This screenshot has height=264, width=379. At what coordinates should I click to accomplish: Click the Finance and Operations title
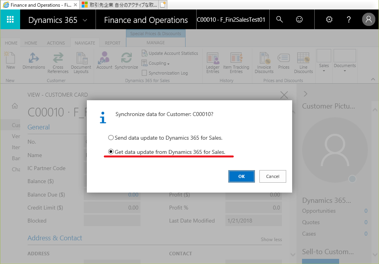[x=146, y=20]
